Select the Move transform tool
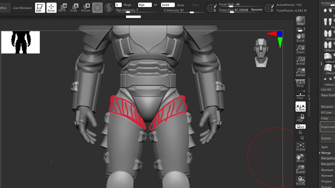Screen dimensions: 335x188 point(62,8)
